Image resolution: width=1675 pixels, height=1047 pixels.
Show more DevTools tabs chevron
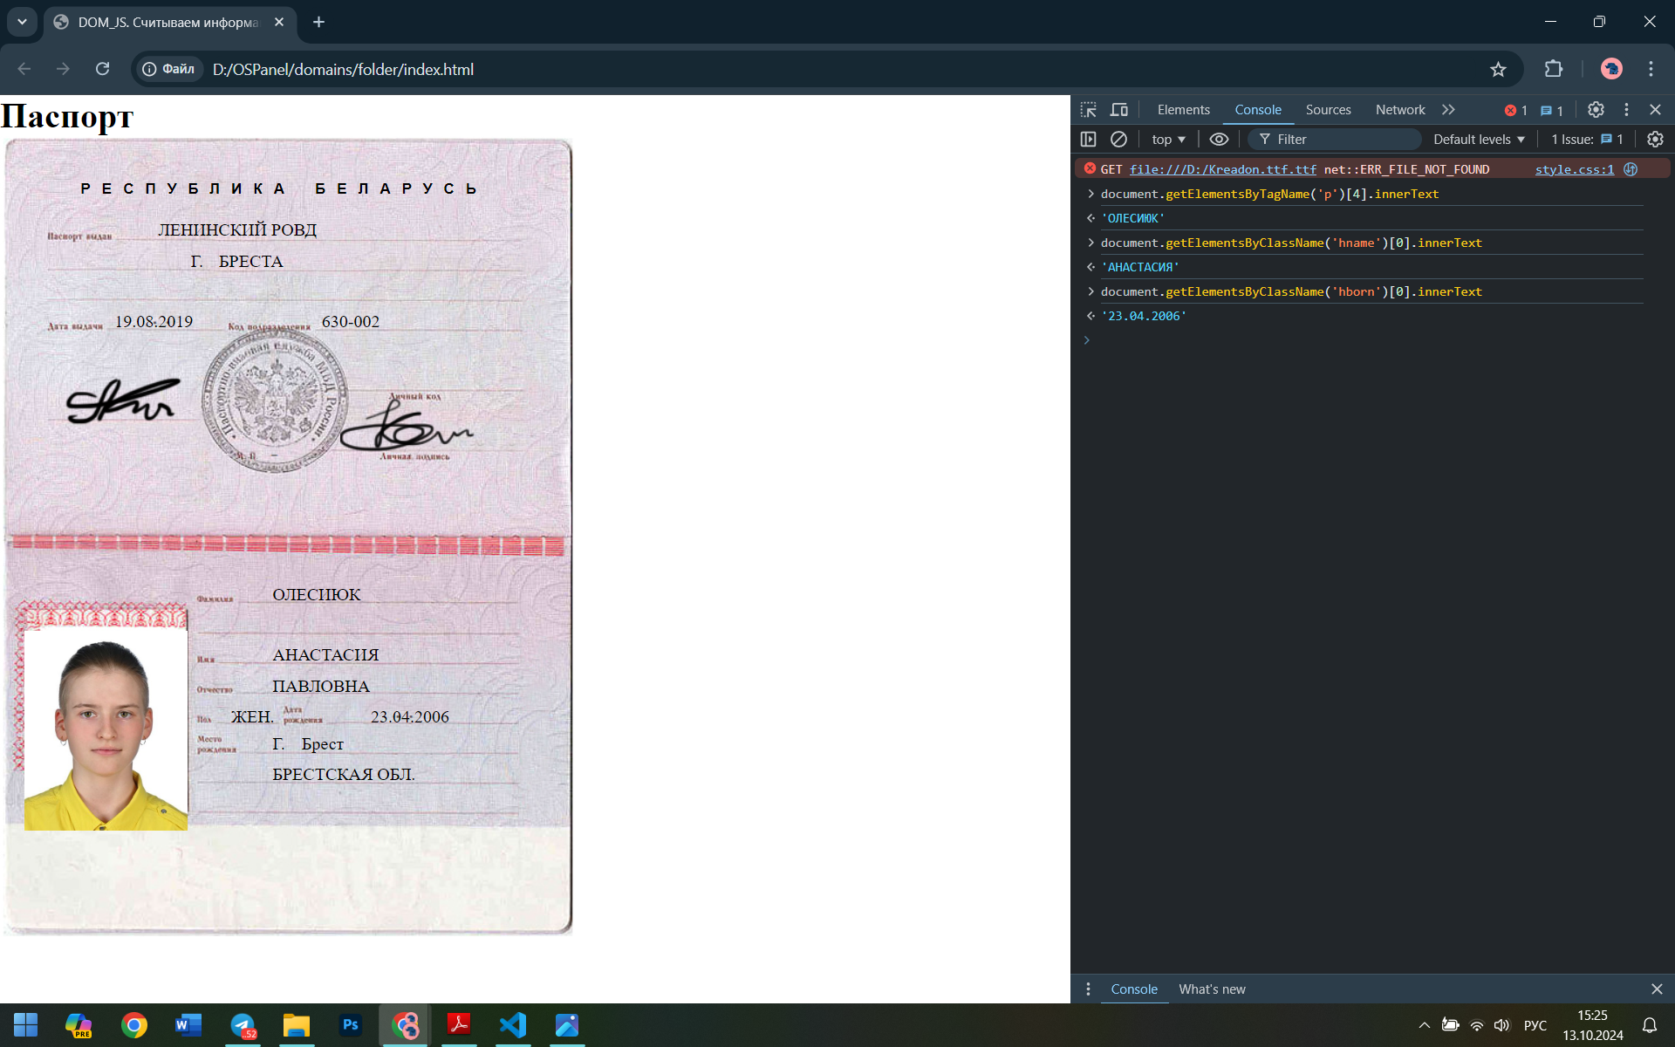coord(1448,110)
